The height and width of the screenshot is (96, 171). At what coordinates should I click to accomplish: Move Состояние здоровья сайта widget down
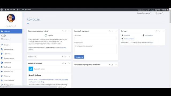point(65,31)
